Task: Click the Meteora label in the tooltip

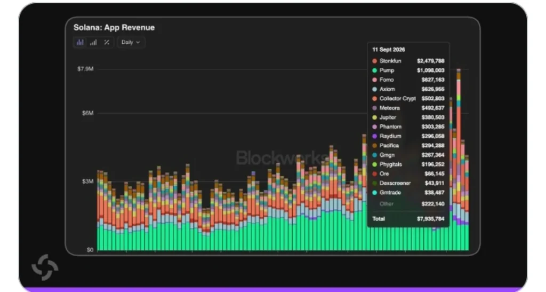Action: [x=390, y=108]
